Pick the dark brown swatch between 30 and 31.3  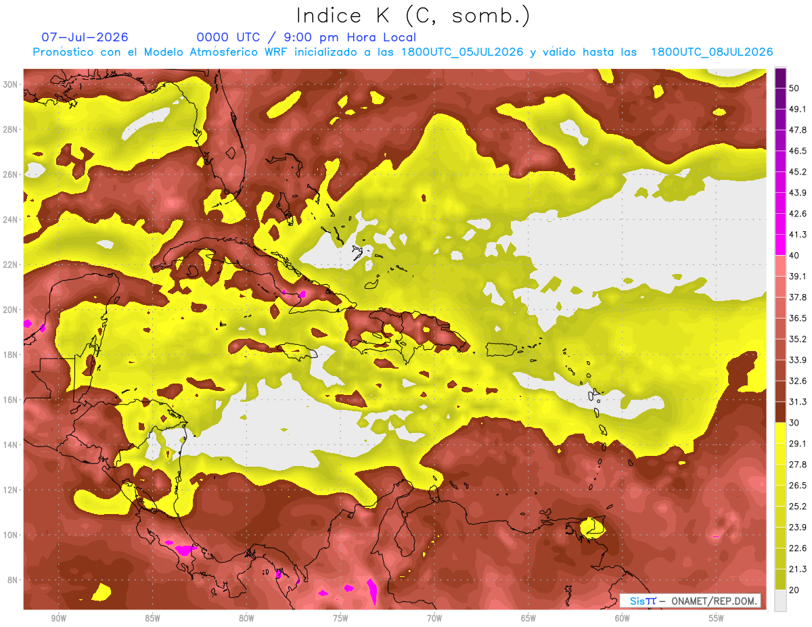tap(780, 412)
